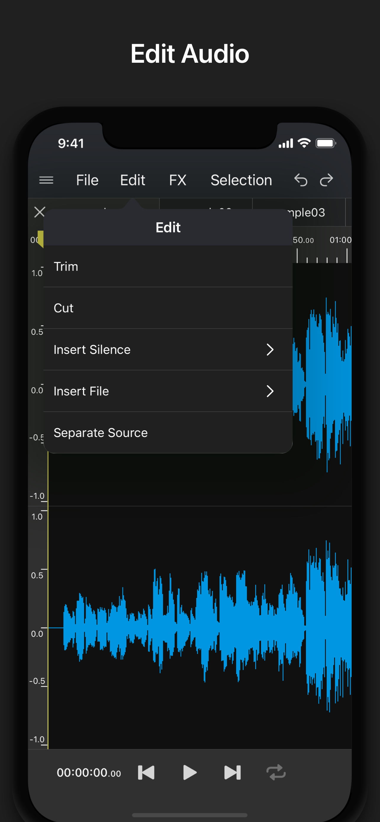The height and width of the screenshot is (822, 380).
Task: Skip to the end of audio
Action: pos(233,773)
